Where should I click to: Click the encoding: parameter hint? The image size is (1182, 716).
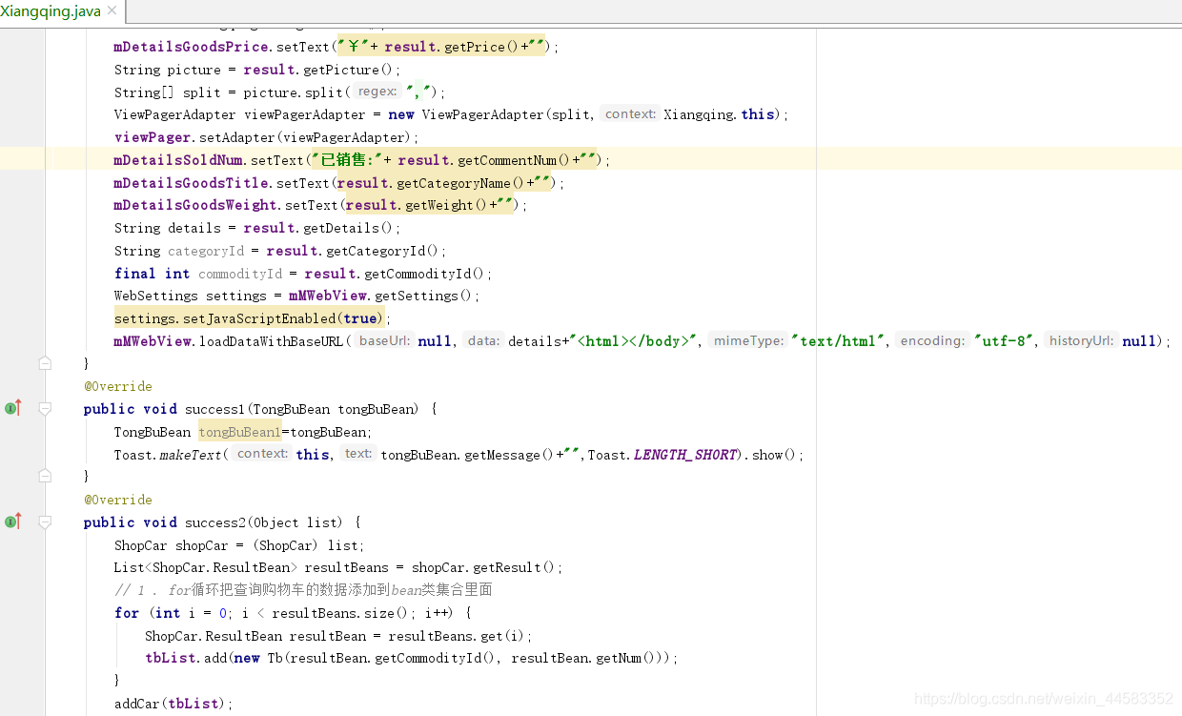coord(932,340)
